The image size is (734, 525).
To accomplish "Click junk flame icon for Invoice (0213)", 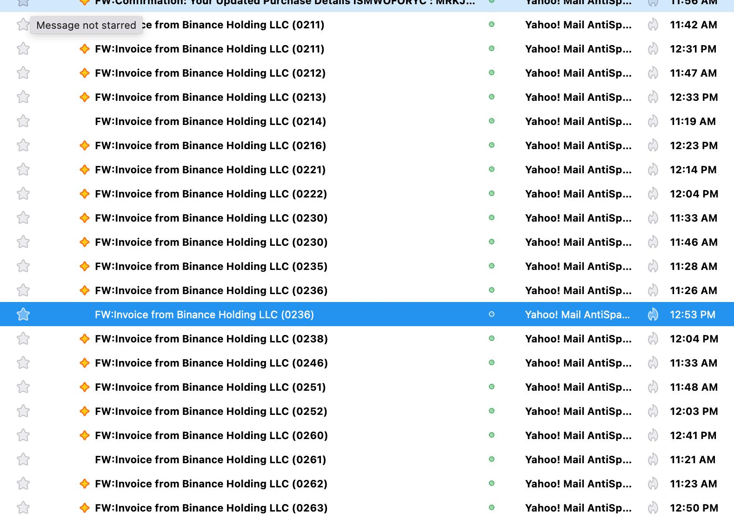I will (653, 97).
